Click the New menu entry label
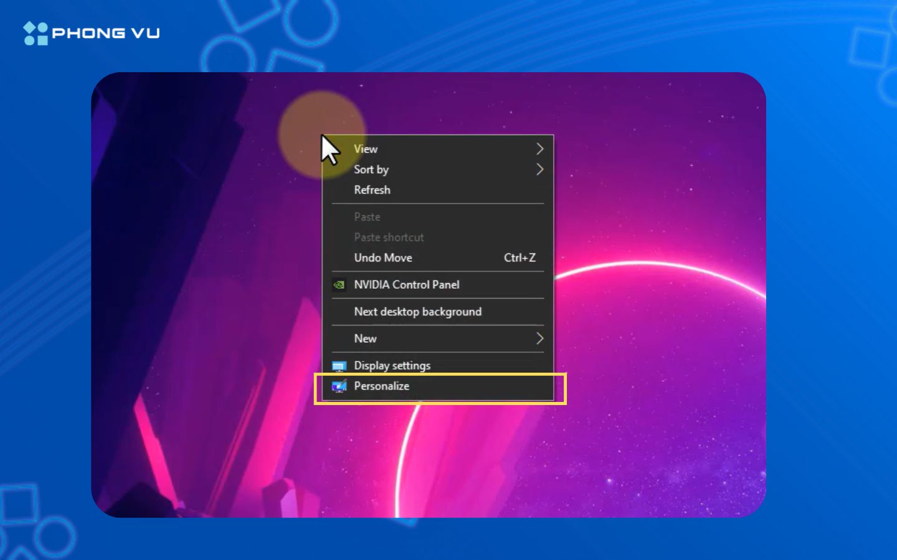The image size is (897, 560). pos(365,338)
